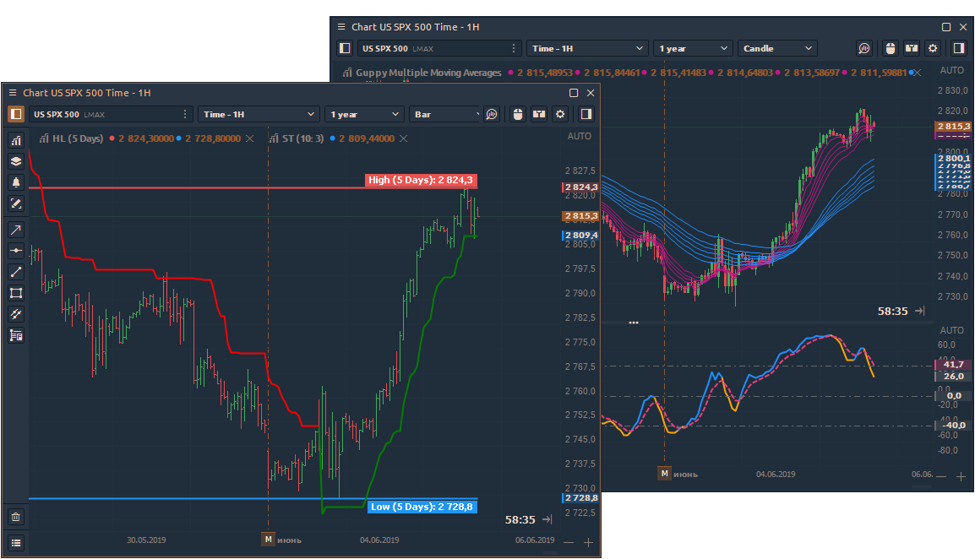Click the Guppy Multiple Moving Averages label
The height and width of the screenshot is (559, 975).
428,73
